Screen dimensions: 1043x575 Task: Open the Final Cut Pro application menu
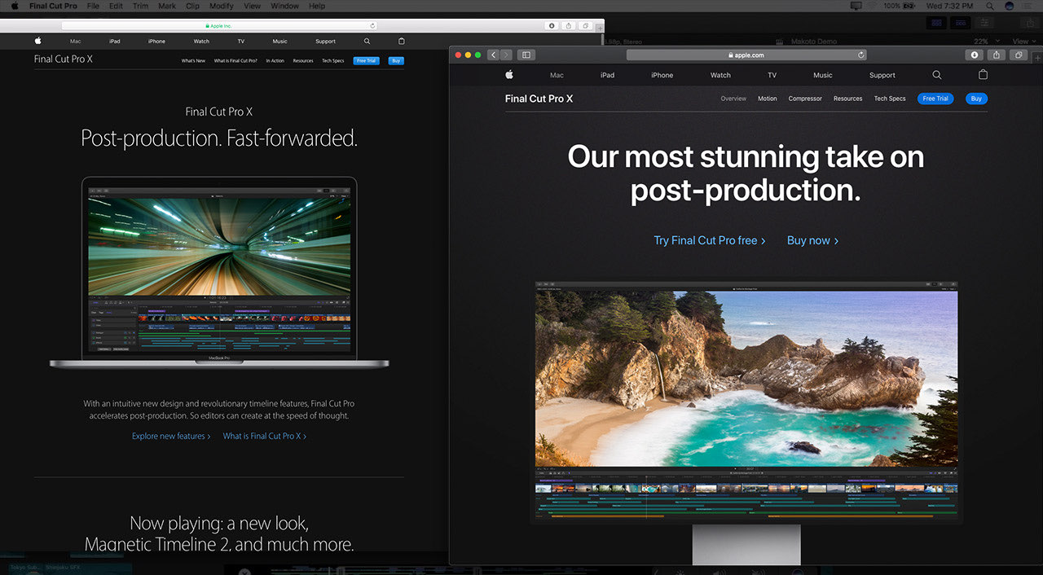click(x=53, y=6)
